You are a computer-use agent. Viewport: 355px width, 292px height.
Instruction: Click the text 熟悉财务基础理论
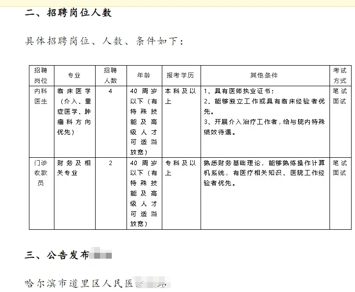tap(232, 163)
